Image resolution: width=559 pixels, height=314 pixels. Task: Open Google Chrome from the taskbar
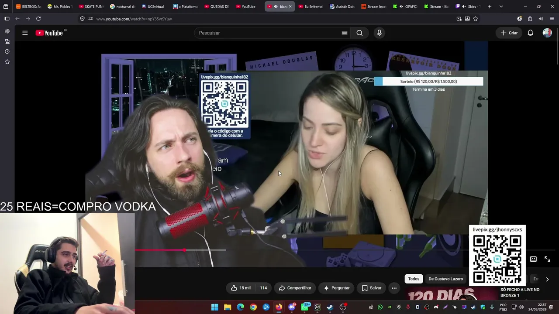253,307
